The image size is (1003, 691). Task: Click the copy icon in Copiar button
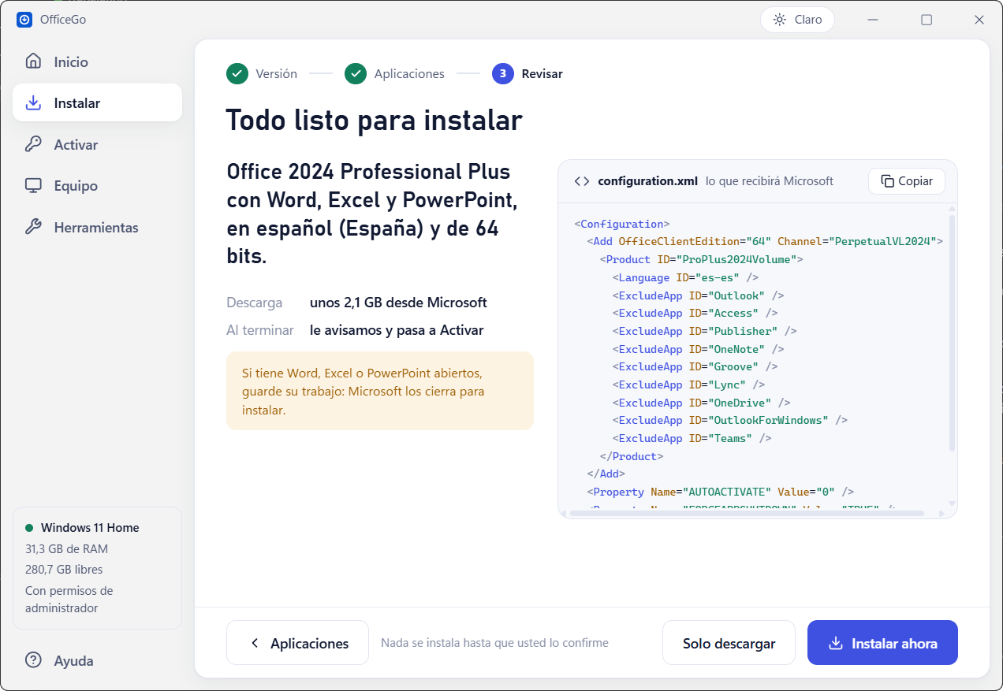pos(887,181)
